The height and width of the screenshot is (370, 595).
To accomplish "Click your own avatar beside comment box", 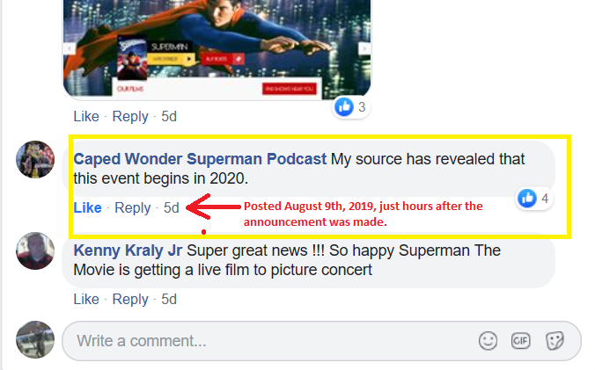I will pyautogui.click(x=36, y=339).
